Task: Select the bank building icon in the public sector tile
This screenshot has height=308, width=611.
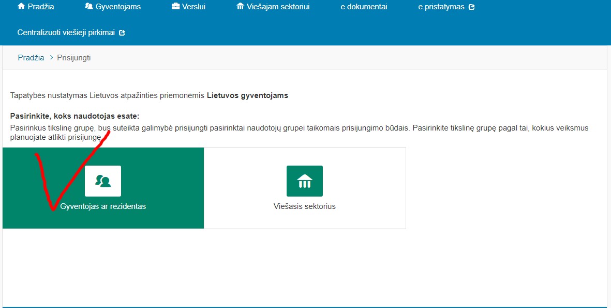Action: (305, 181)
